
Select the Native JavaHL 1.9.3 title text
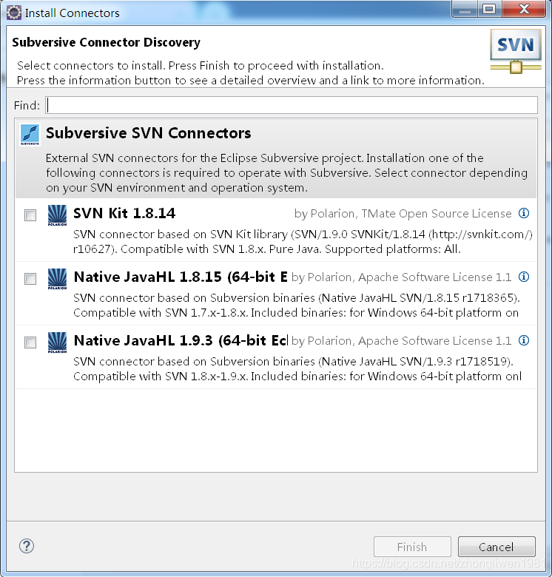(181, 341)
